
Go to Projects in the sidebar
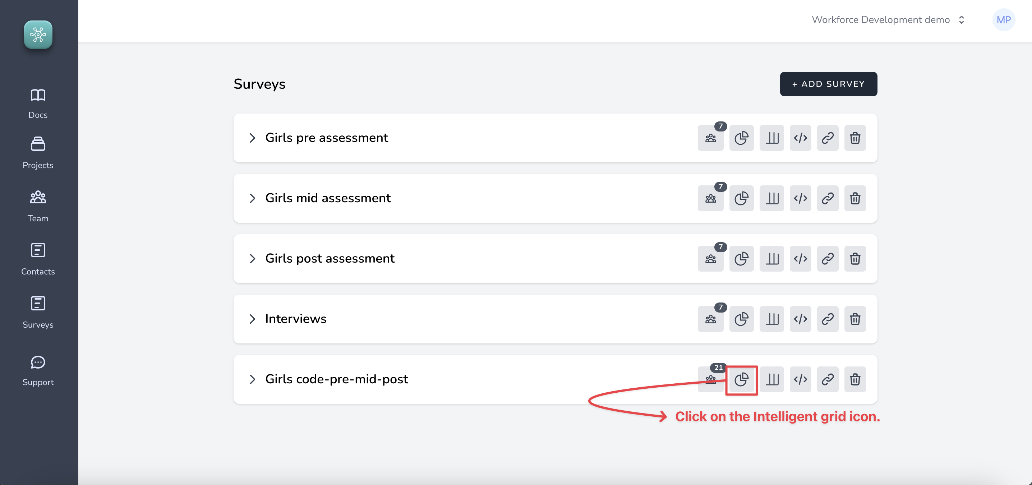point(38,153)
